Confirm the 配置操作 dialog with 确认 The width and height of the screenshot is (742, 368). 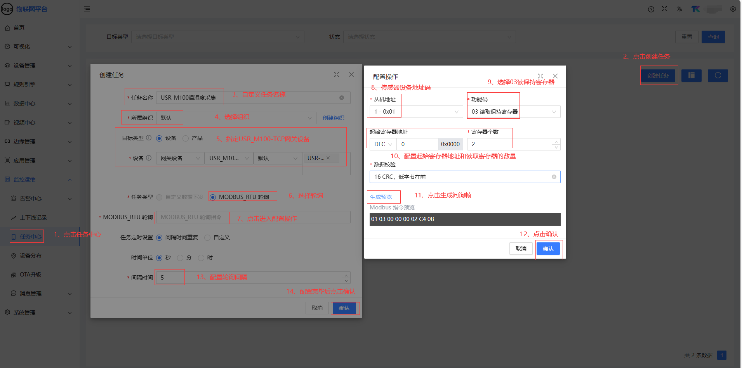point(548,249)
